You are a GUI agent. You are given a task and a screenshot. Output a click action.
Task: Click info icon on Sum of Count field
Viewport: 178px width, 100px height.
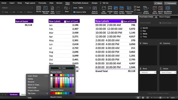coord(175,72)
